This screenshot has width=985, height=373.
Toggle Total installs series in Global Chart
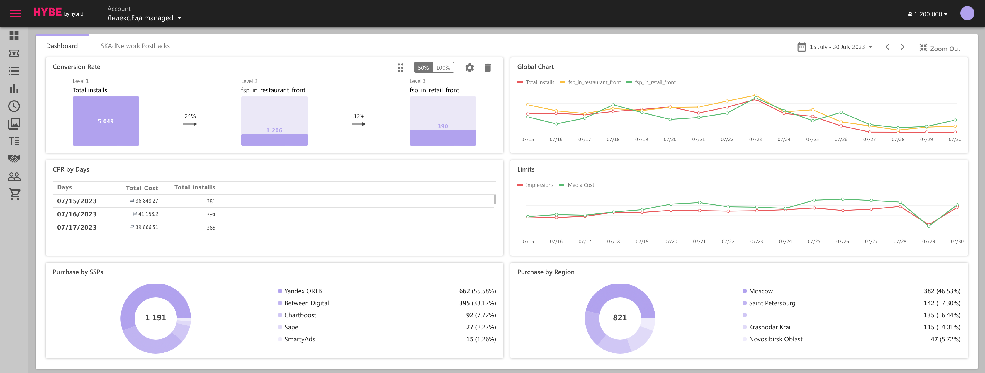click(x=536, y=82)
